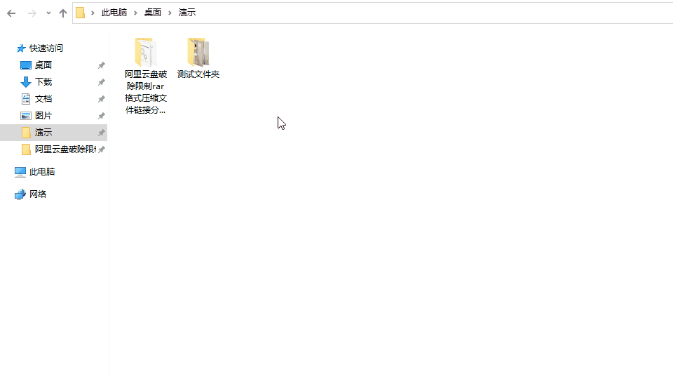Open 文档 in quick access list
Screen dimensions: 673x379
click(43, 99)
